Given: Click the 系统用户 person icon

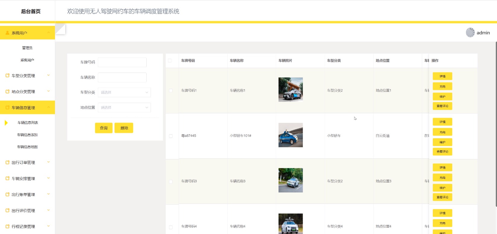Looking at the screenshot, I should [x=8, y=33].
